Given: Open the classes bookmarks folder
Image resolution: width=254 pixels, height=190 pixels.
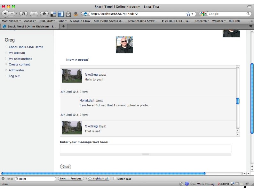Looking at the screenshot, I should point(30,21).
